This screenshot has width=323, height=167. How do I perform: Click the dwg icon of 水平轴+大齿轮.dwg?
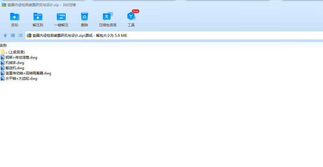[x=3, y=78]
